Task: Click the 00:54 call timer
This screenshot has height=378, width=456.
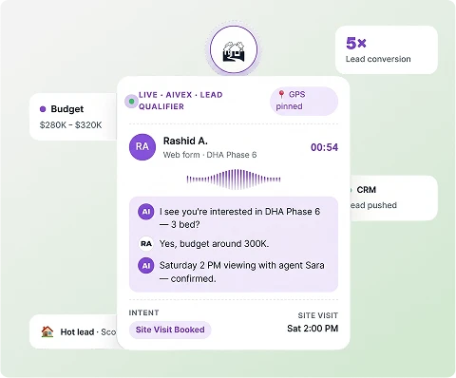Action: click(324, 147)
